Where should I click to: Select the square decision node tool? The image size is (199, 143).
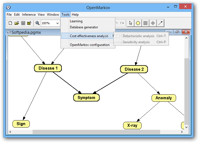(145, 23)
